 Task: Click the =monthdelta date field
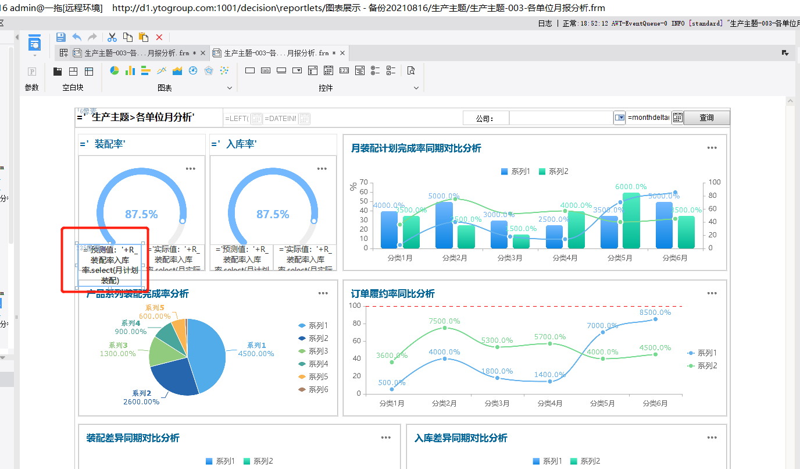coord(648,118)
